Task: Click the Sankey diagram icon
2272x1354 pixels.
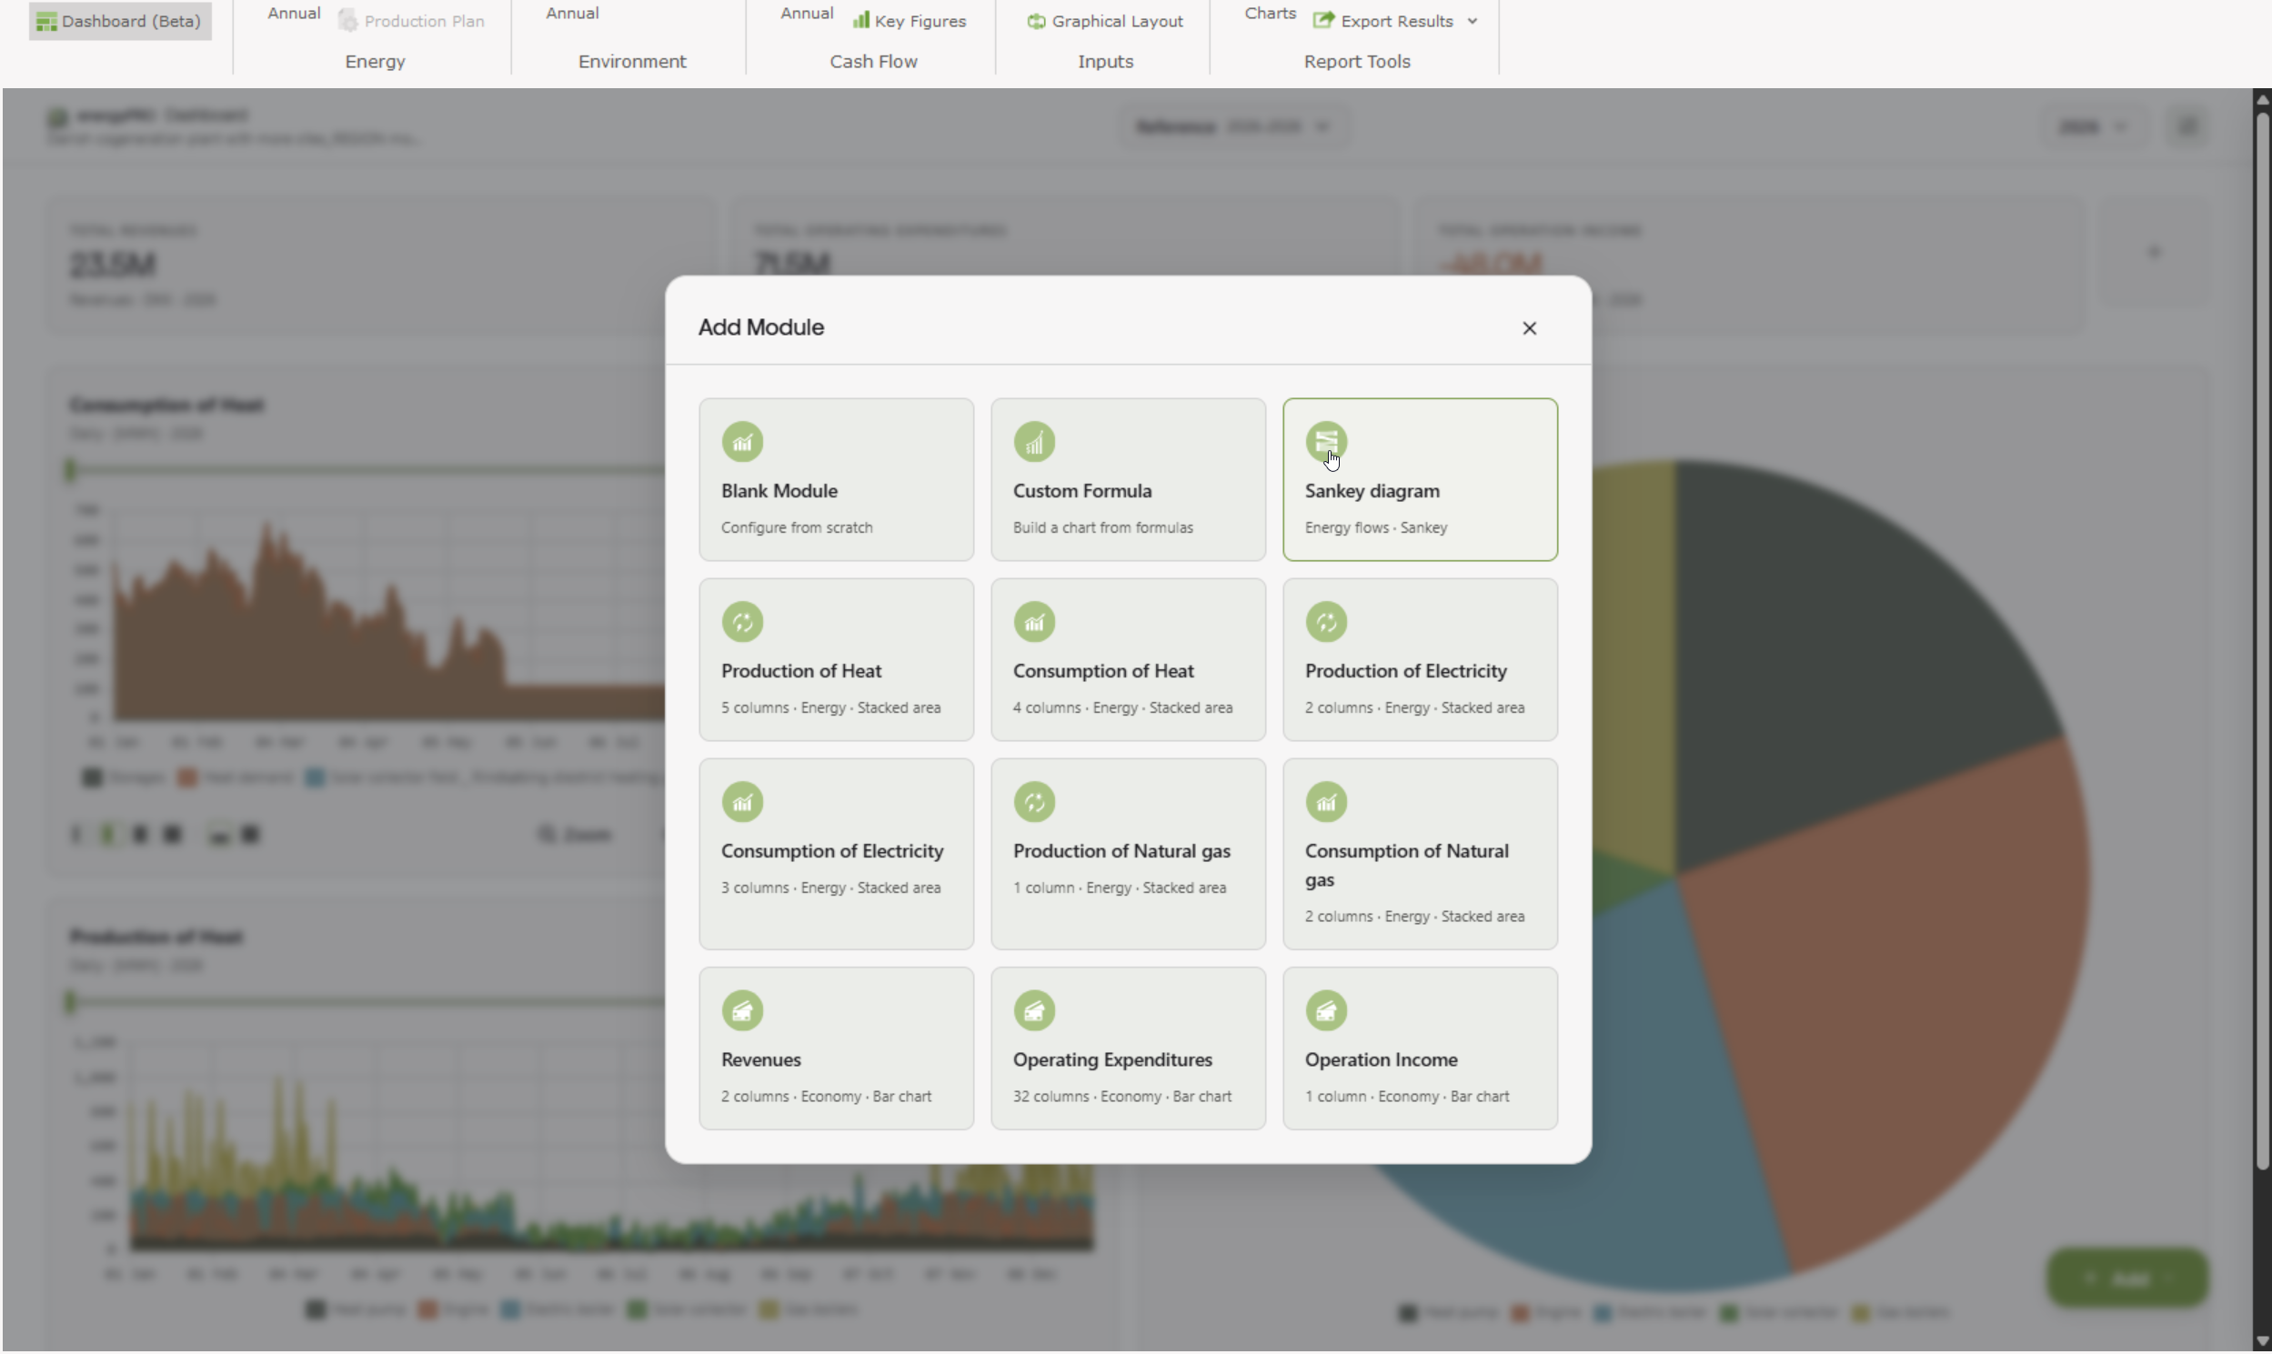Action: tap(1327, 443)
